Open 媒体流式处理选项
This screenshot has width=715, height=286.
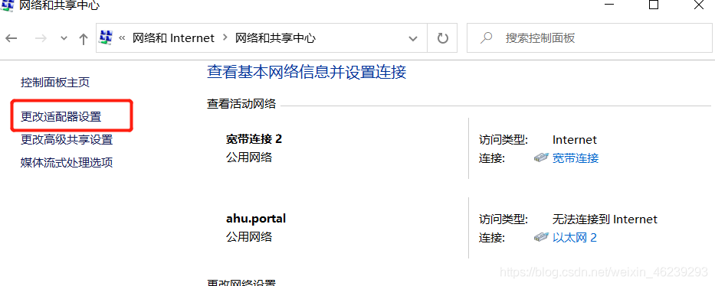pos(67,162)
